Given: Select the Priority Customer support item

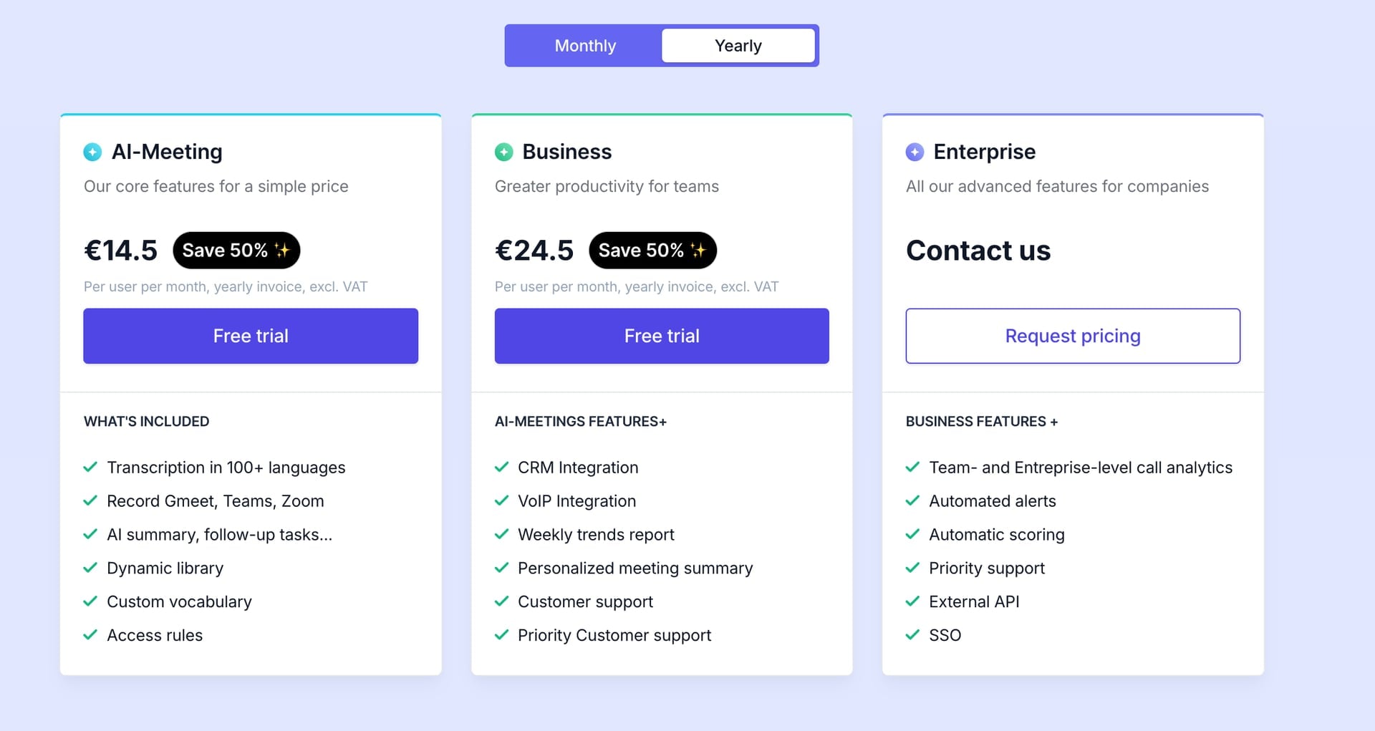Looking at the screenshot, I should 614,635.
